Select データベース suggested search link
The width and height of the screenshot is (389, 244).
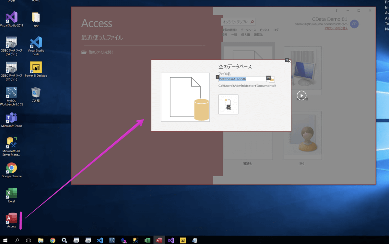(x=248, y=30)
